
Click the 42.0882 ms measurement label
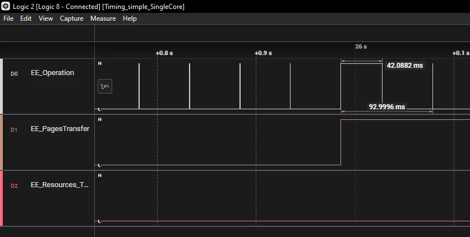(404, 66)
